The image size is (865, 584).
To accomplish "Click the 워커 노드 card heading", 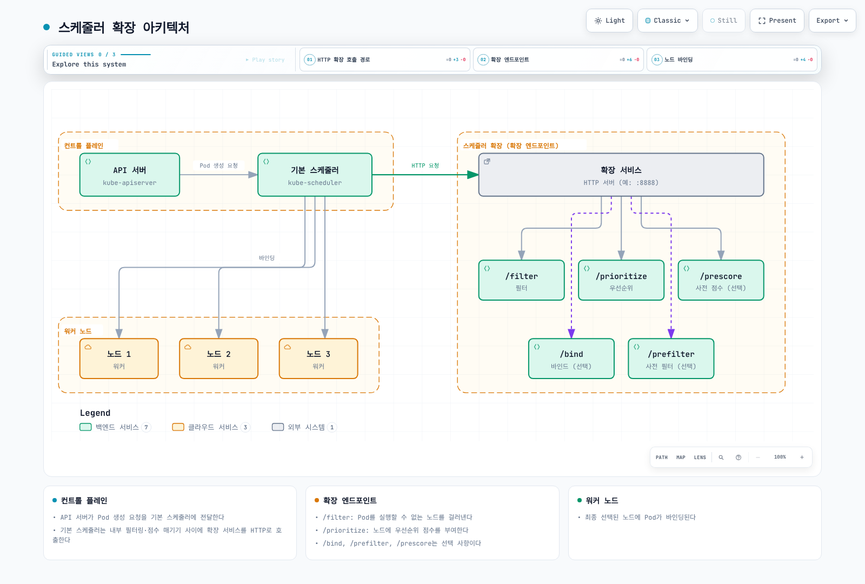I will click(602, 501).
